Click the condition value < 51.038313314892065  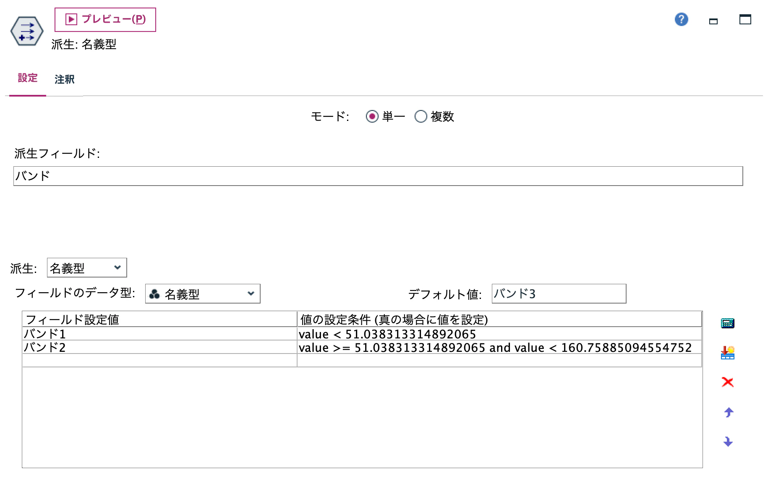[499, 334]
